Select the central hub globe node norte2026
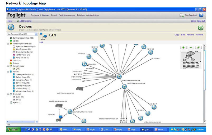This screenshot has width=212, height=135. 119,76
